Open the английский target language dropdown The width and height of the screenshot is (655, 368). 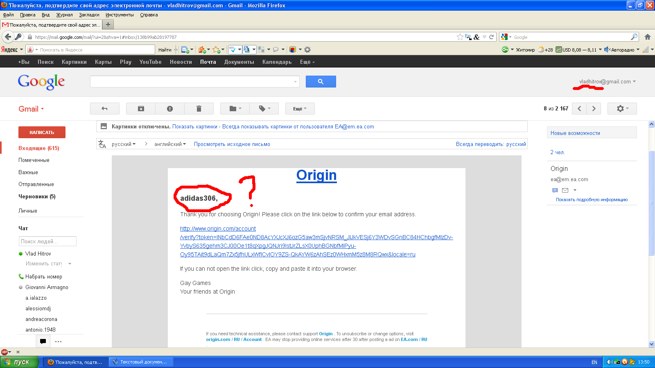(x=170, y=144)
